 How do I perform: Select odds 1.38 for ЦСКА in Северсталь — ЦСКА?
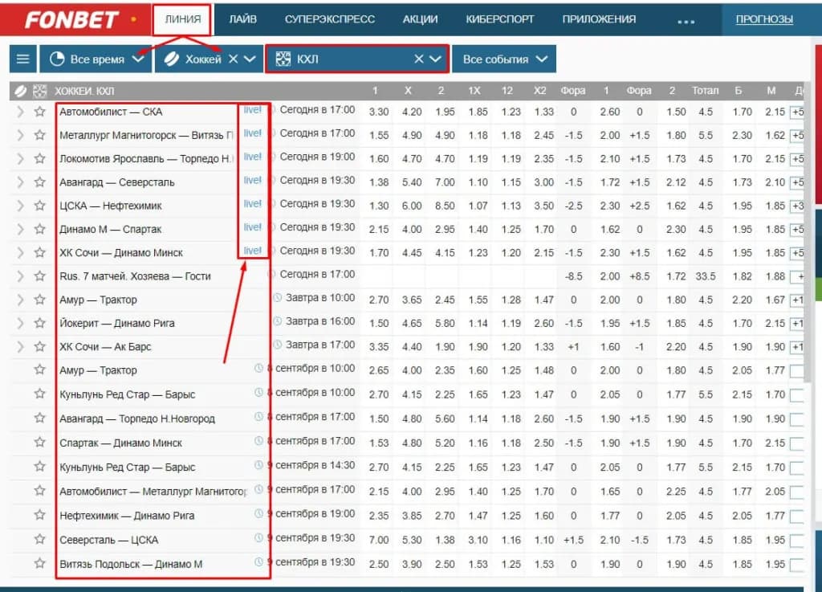445,540
